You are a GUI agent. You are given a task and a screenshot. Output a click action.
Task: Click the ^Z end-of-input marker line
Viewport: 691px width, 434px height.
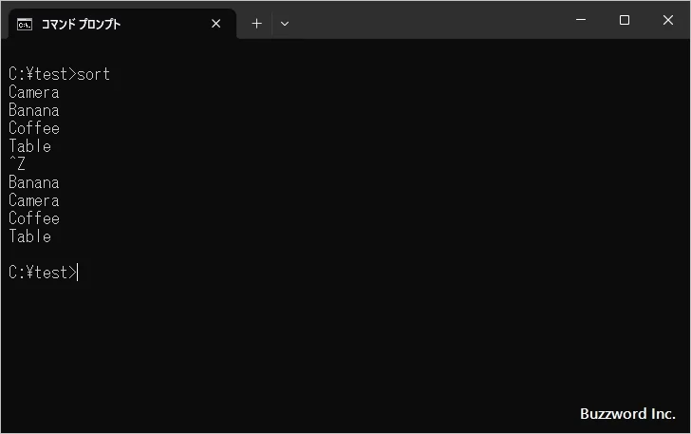click(17, 164)
